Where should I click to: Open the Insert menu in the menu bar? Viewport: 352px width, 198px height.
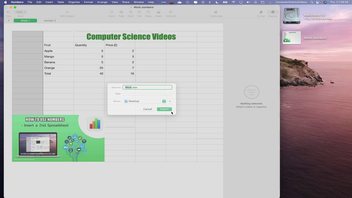click(x=49, y=2)
